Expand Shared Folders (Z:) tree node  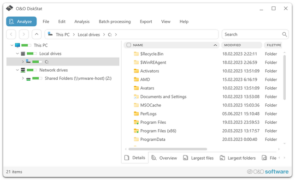click(x=23, y=78)
